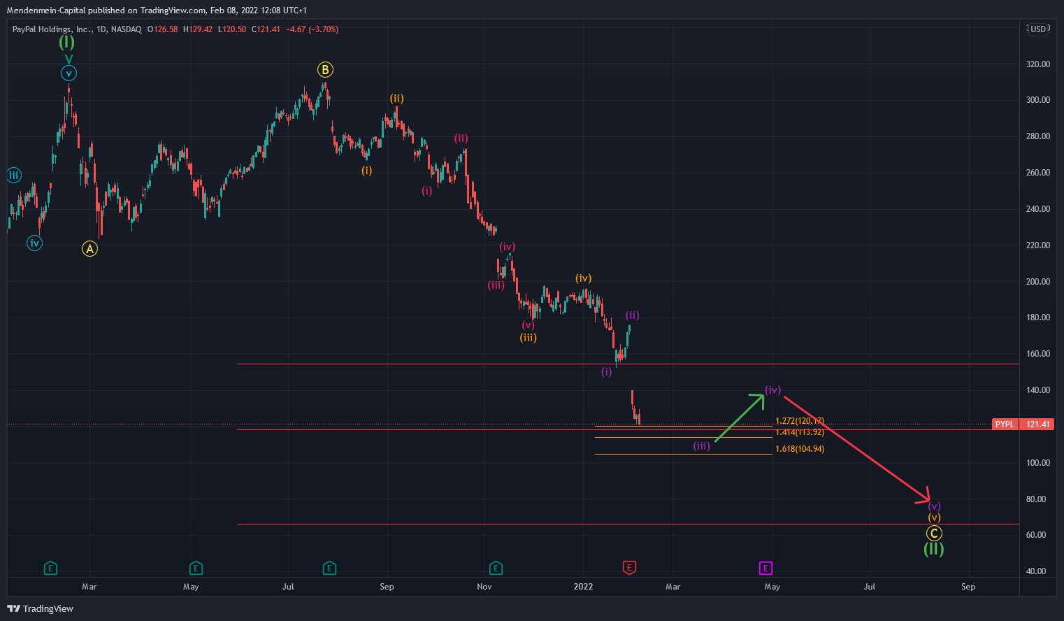The width and height of the screenshot is (1064, 621).
Task: Click the O126.58 open value
Action: [163, 29]
